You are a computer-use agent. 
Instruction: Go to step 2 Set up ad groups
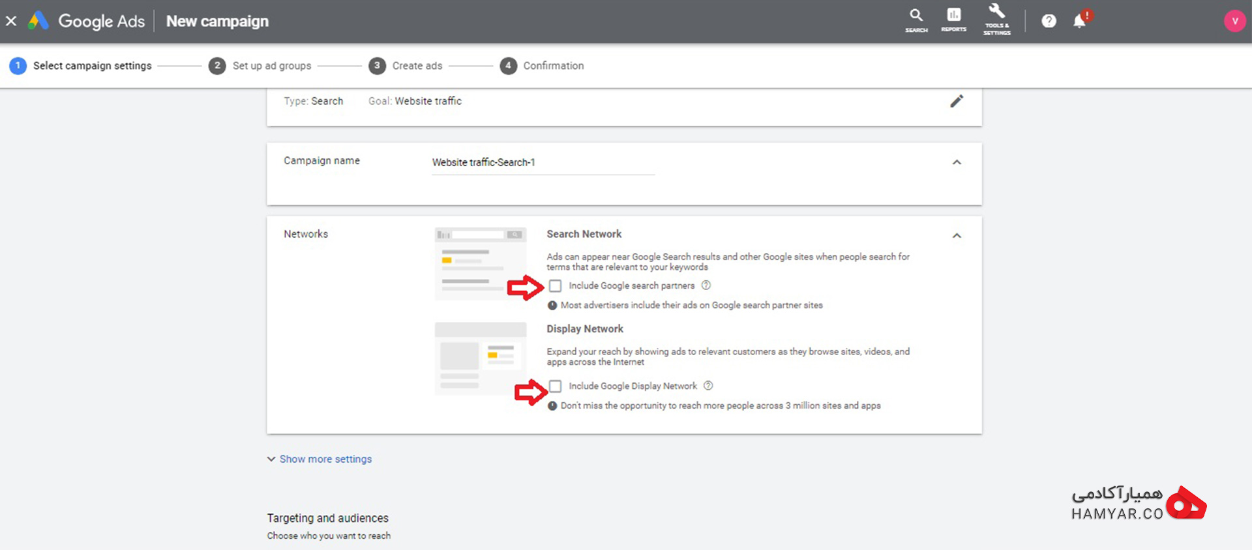[260, 66]
